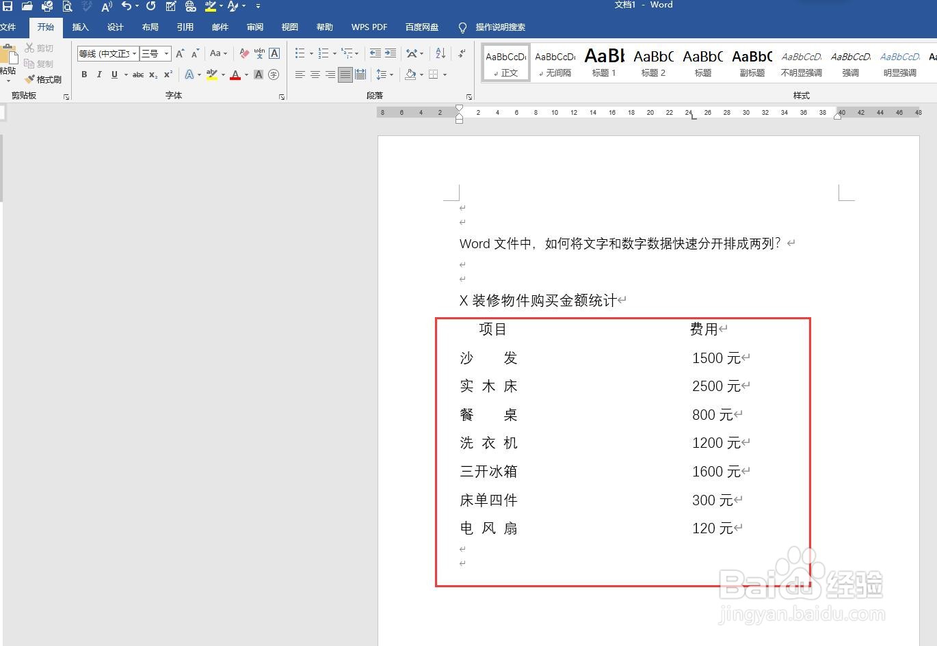Select the Format Painter tool
The width and height of the screenshot is (937, 646).
44,79
